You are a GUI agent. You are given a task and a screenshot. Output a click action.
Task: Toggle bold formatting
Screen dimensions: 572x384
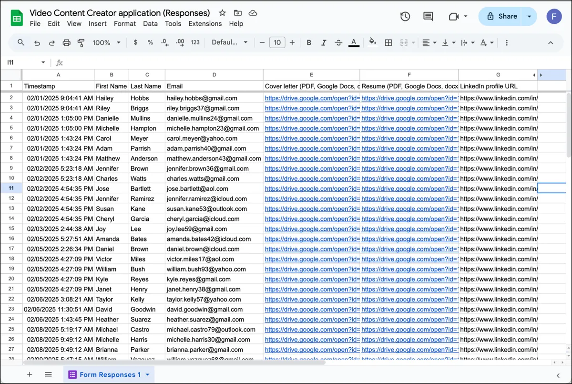tap(309, 42)
